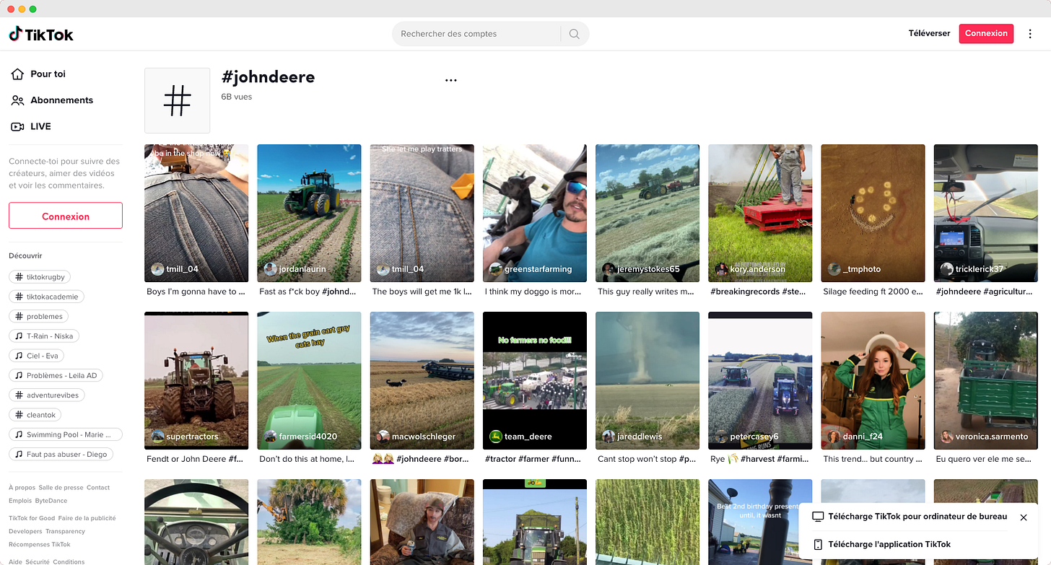Open petercasey6's rye harvest video
The image size is (1051, 565).
760,380
